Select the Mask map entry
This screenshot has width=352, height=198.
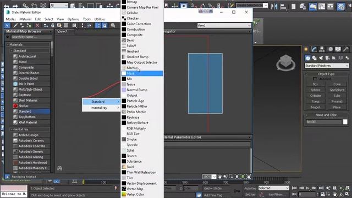142,73
